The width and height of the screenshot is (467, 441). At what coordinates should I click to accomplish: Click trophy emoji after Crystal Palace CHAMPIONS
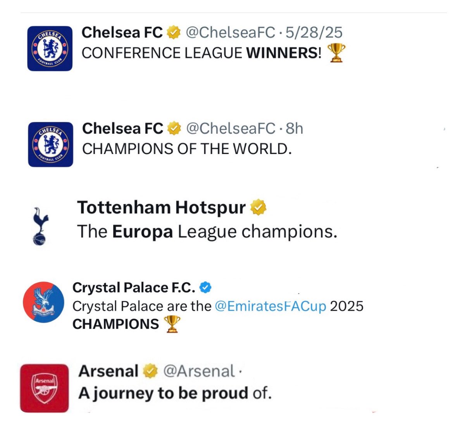[172, 324]
